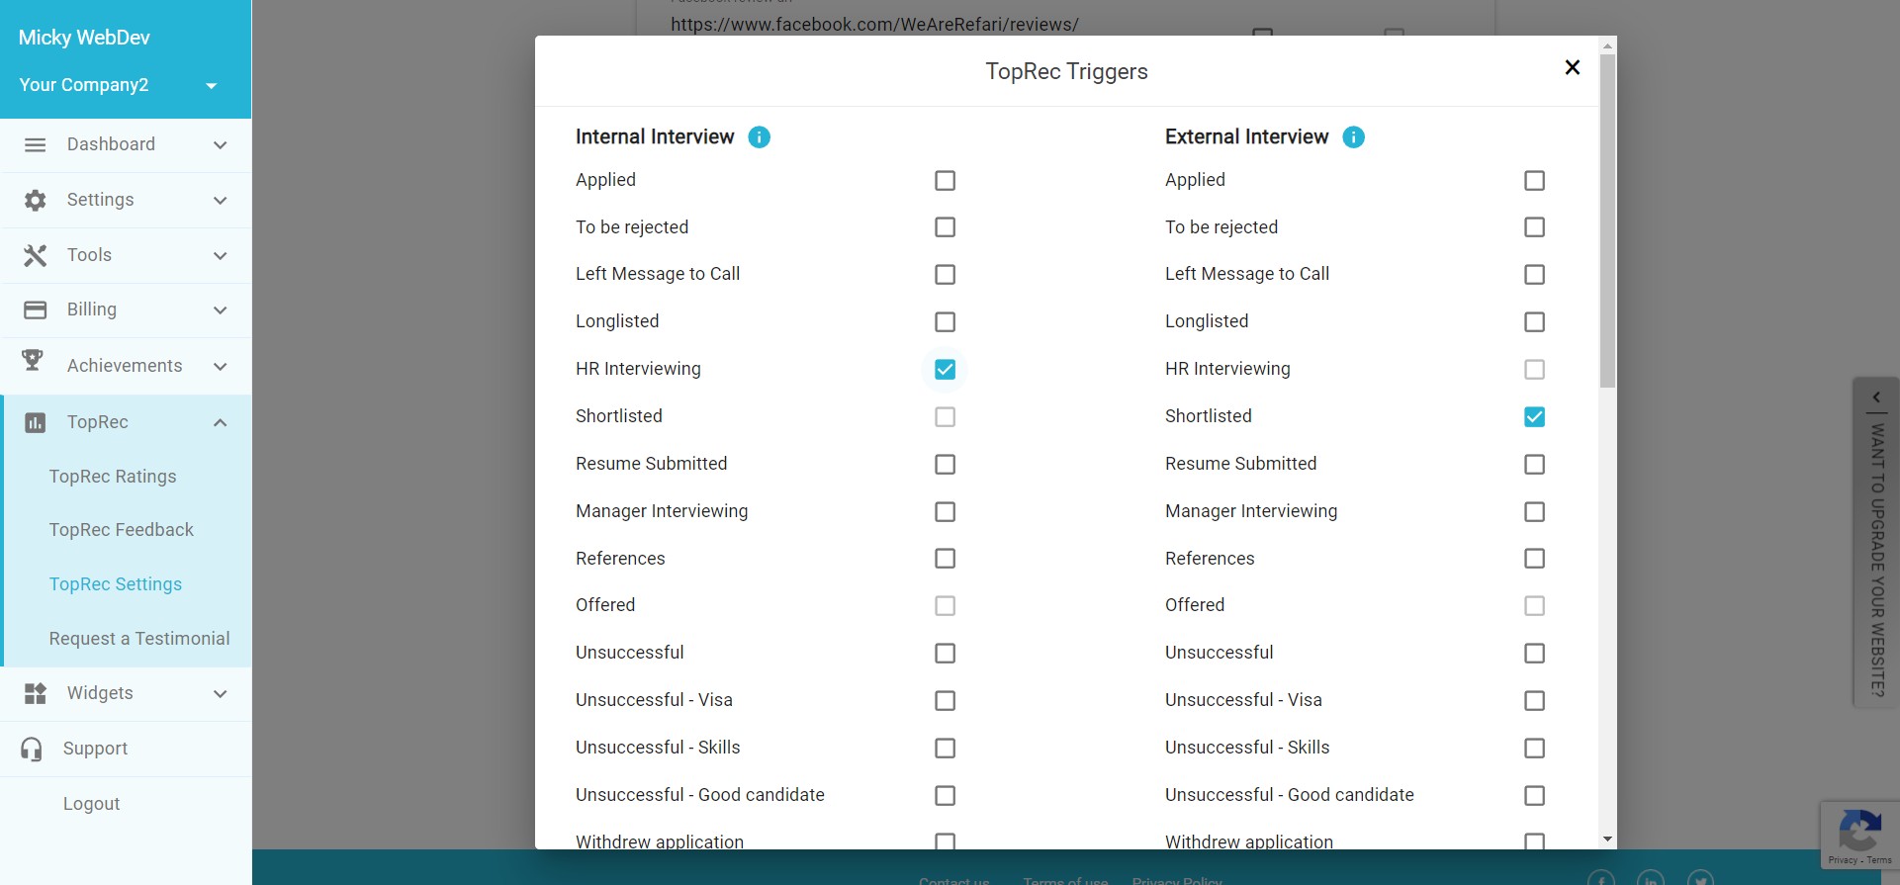1900x885 pixels.
Task: Click the Support headset icon
Action: 35,749
